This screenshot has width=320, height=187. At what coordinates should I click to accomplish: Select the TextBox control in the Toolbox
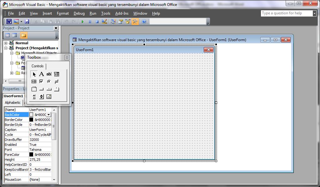click(49, 74)
